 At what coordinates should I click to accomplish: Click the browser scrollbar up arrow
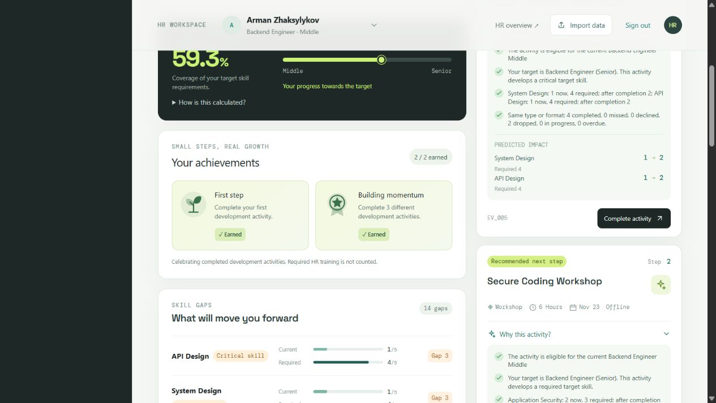click(711, 5)
